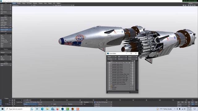Open the Audio dropdown in Scene Editor
The width and height of the screenshot is (198, 111).
[x=132, y=59]
